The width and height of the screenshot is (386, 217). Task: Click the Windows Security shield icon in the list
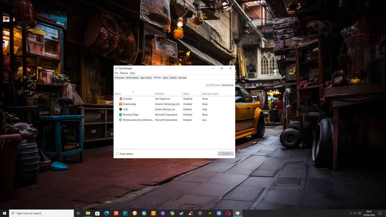121,120
